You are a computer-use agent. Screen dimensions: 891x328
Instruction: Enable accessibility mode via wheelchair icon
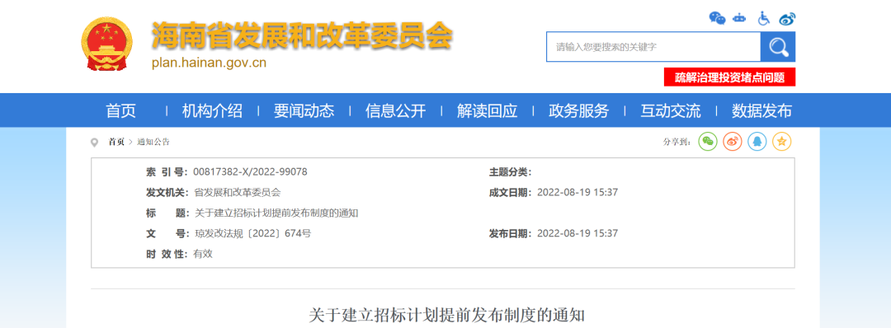coord(764,18)
